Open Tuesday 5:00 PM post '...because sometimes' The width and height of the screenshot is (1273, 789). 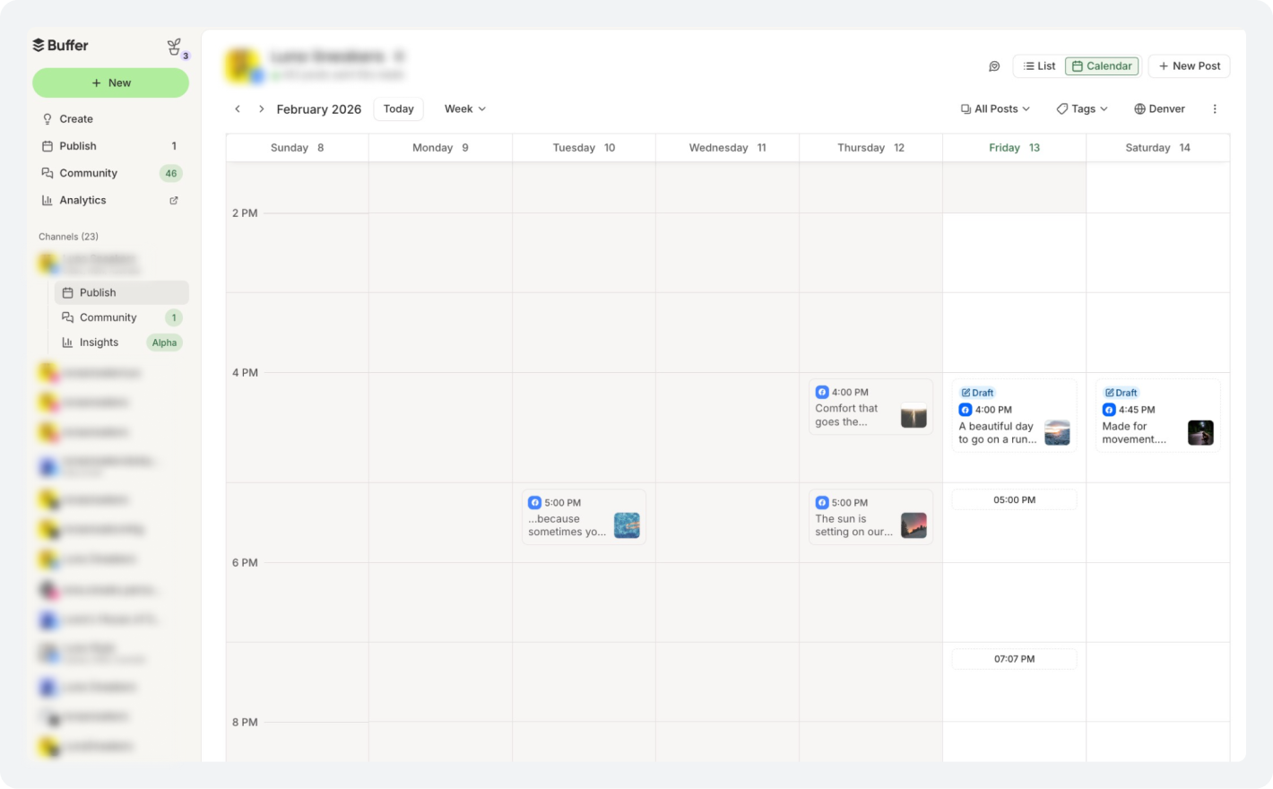pos(584,517)
